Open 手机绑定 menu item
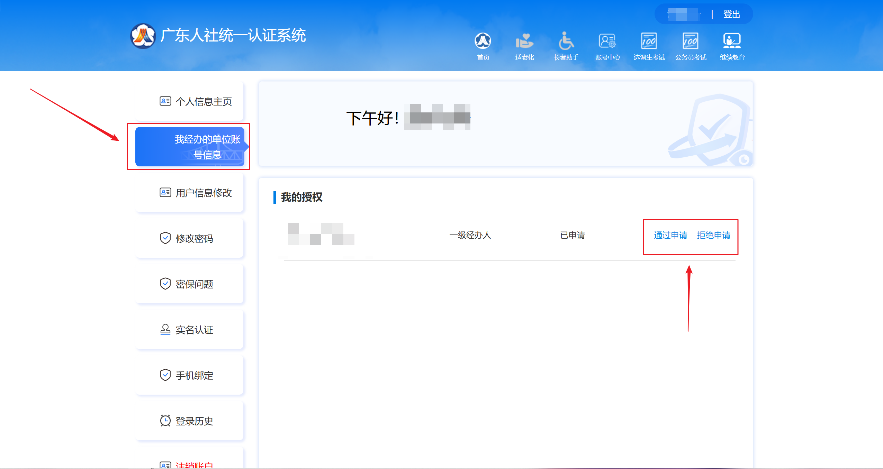Image resolution: width=883 pixels, height=469 pixels. (187, 375)
